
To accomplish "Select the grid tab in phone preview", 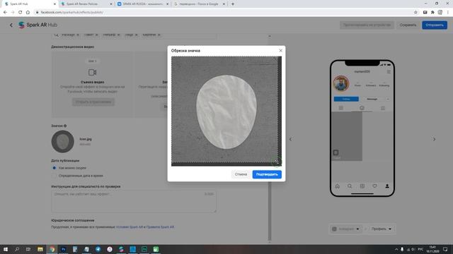I will (341, 108).
